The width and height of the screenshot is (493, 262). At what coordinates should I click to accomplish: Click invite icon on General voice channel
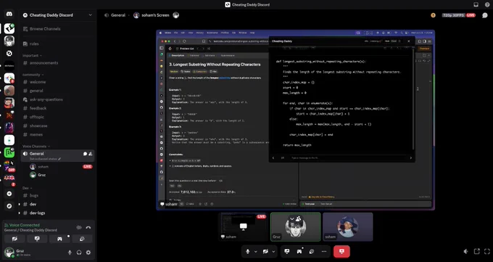tap(91, 154)
